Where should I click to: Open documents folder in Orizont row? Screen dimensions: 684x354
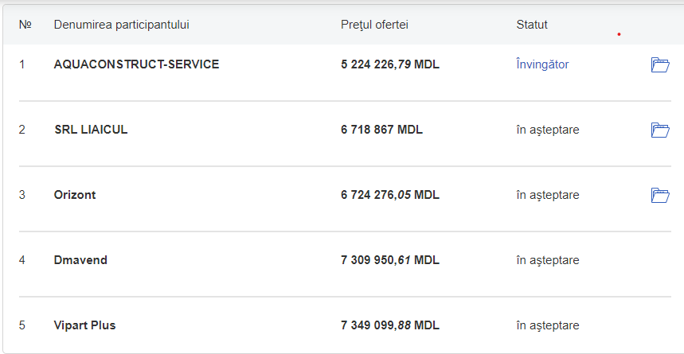tap(659, 196)
